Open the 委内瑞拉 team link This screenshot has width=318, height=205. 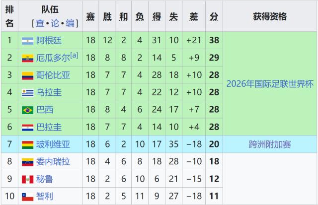(x=53, y=162)
